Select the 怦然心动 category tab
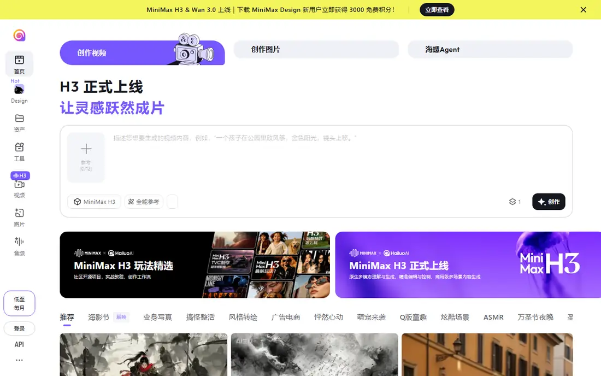Screen dimensions: 601x376 [328, 318]
